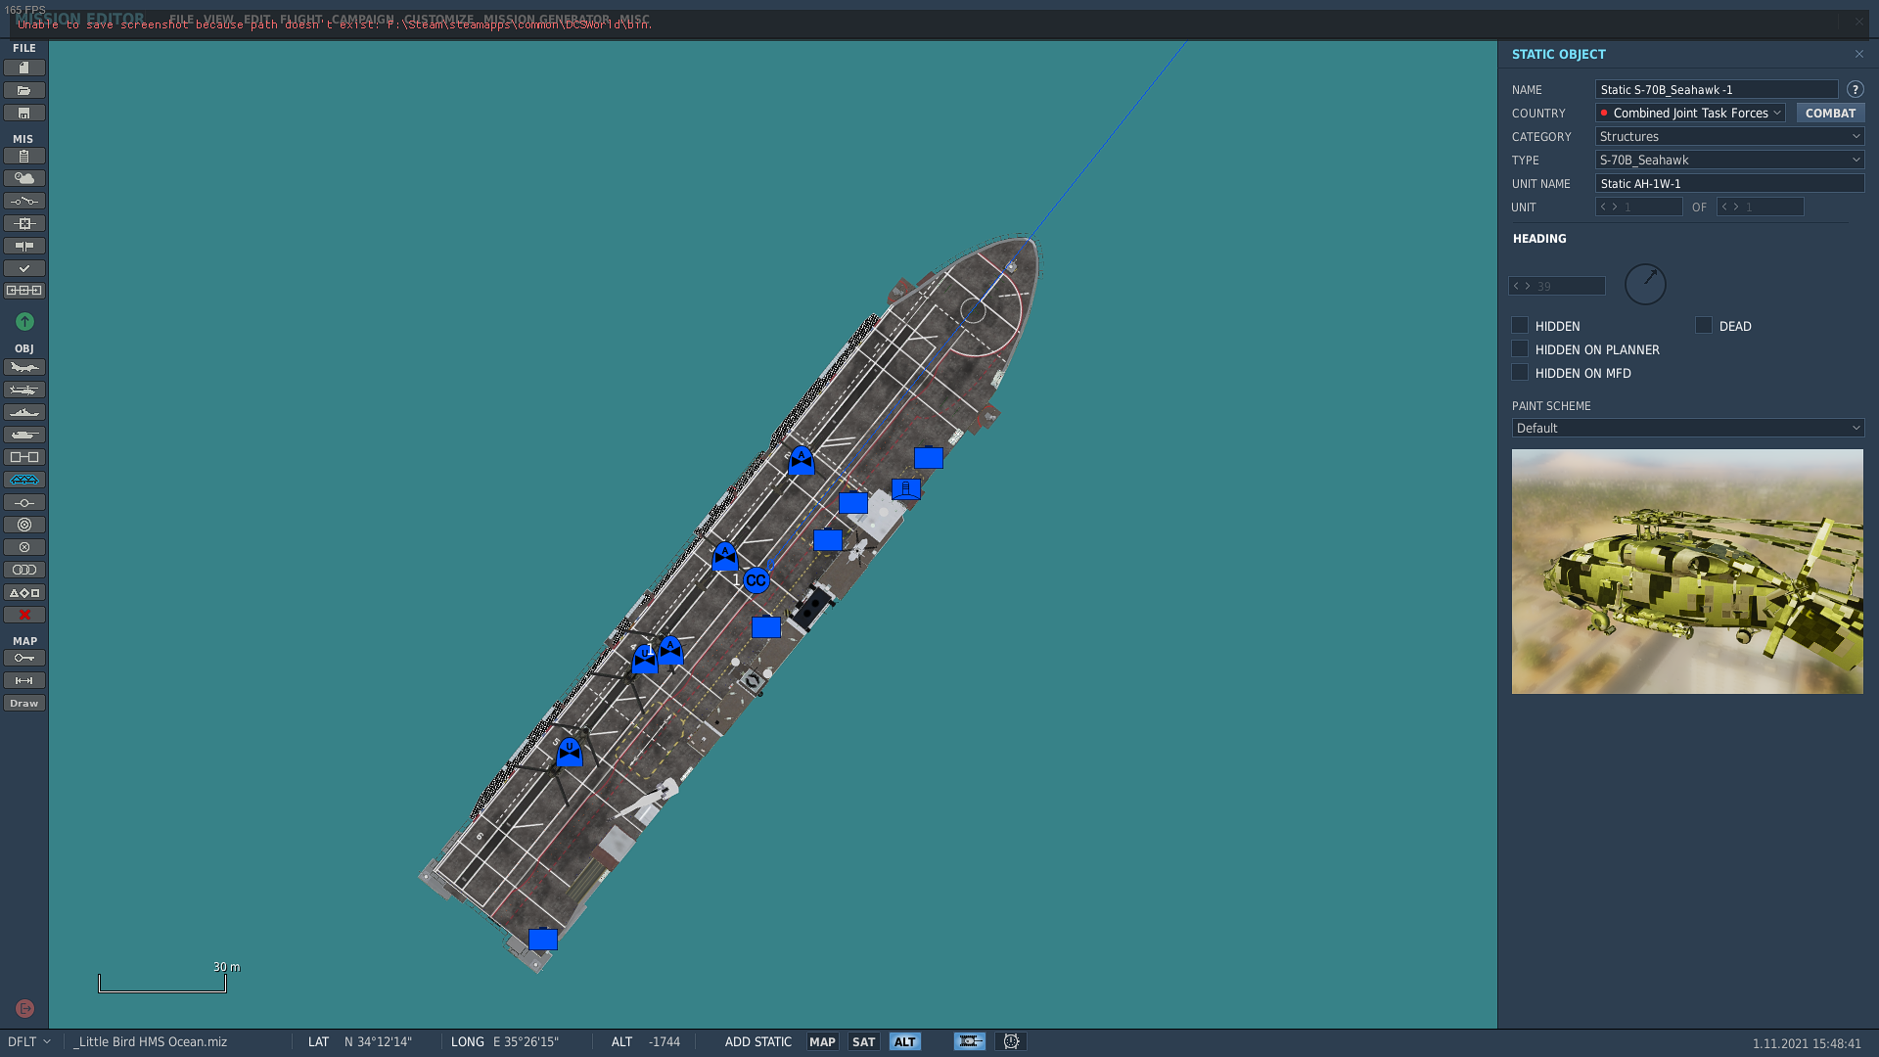The width and height of the screenshot is (1879, 1057).
Task: Click the heading compass dial
Action: click(1645, 284)
